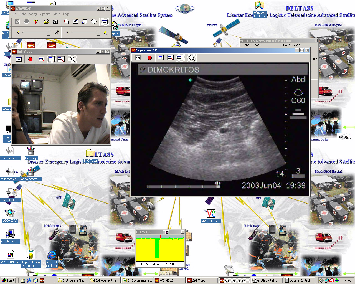355x284 pixels.
Task: Click the set button in SuperFast 12
Action: point(138,58)
